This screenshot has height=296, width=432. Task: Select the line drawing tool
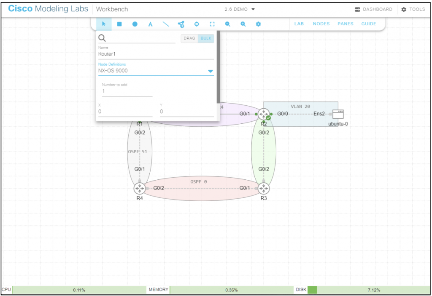166,24
